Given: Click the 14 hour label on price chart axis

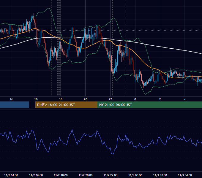Looking at the screenshot, I should coord(11,99).
